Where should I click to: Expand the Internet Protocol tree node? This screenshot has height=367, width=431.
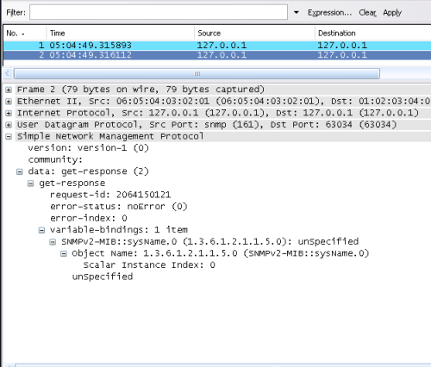click(9, 113)
